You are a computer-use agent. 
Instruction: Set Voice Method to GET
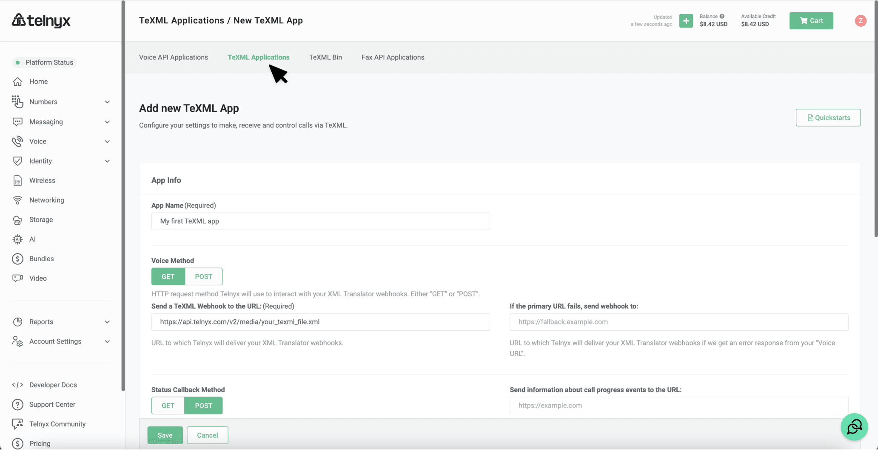click(x=168, y=276)
